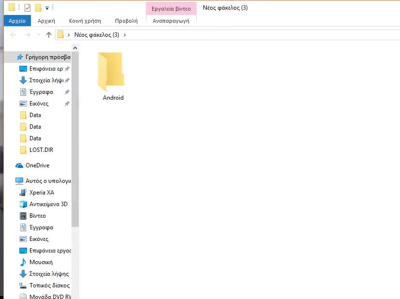Click the Properties icon in the title bar
Screen dimensions: 400x299
click(x=28, y=8)
